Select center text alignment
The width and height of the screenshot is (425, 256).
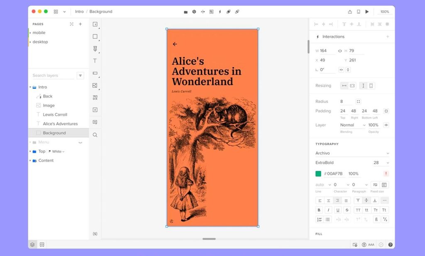click(329, 200)
